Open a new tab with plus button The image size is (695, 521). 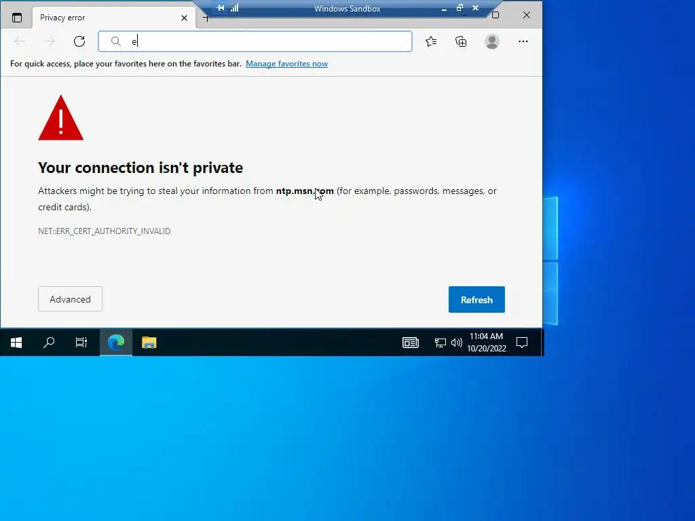(x=206, y=18)
